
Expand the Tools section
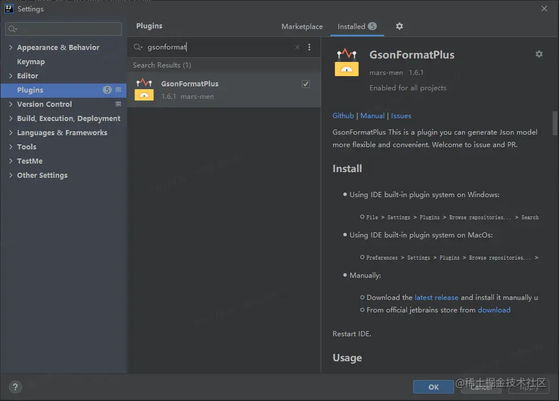pos(11,147)
